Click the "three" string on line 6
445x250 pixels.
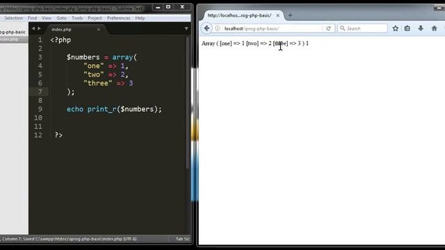98,83
